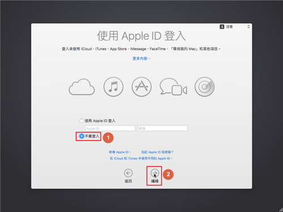Open the 注音 input method dropdown
The width and height of the screenshot is (283, 212).
coord(235,27)
